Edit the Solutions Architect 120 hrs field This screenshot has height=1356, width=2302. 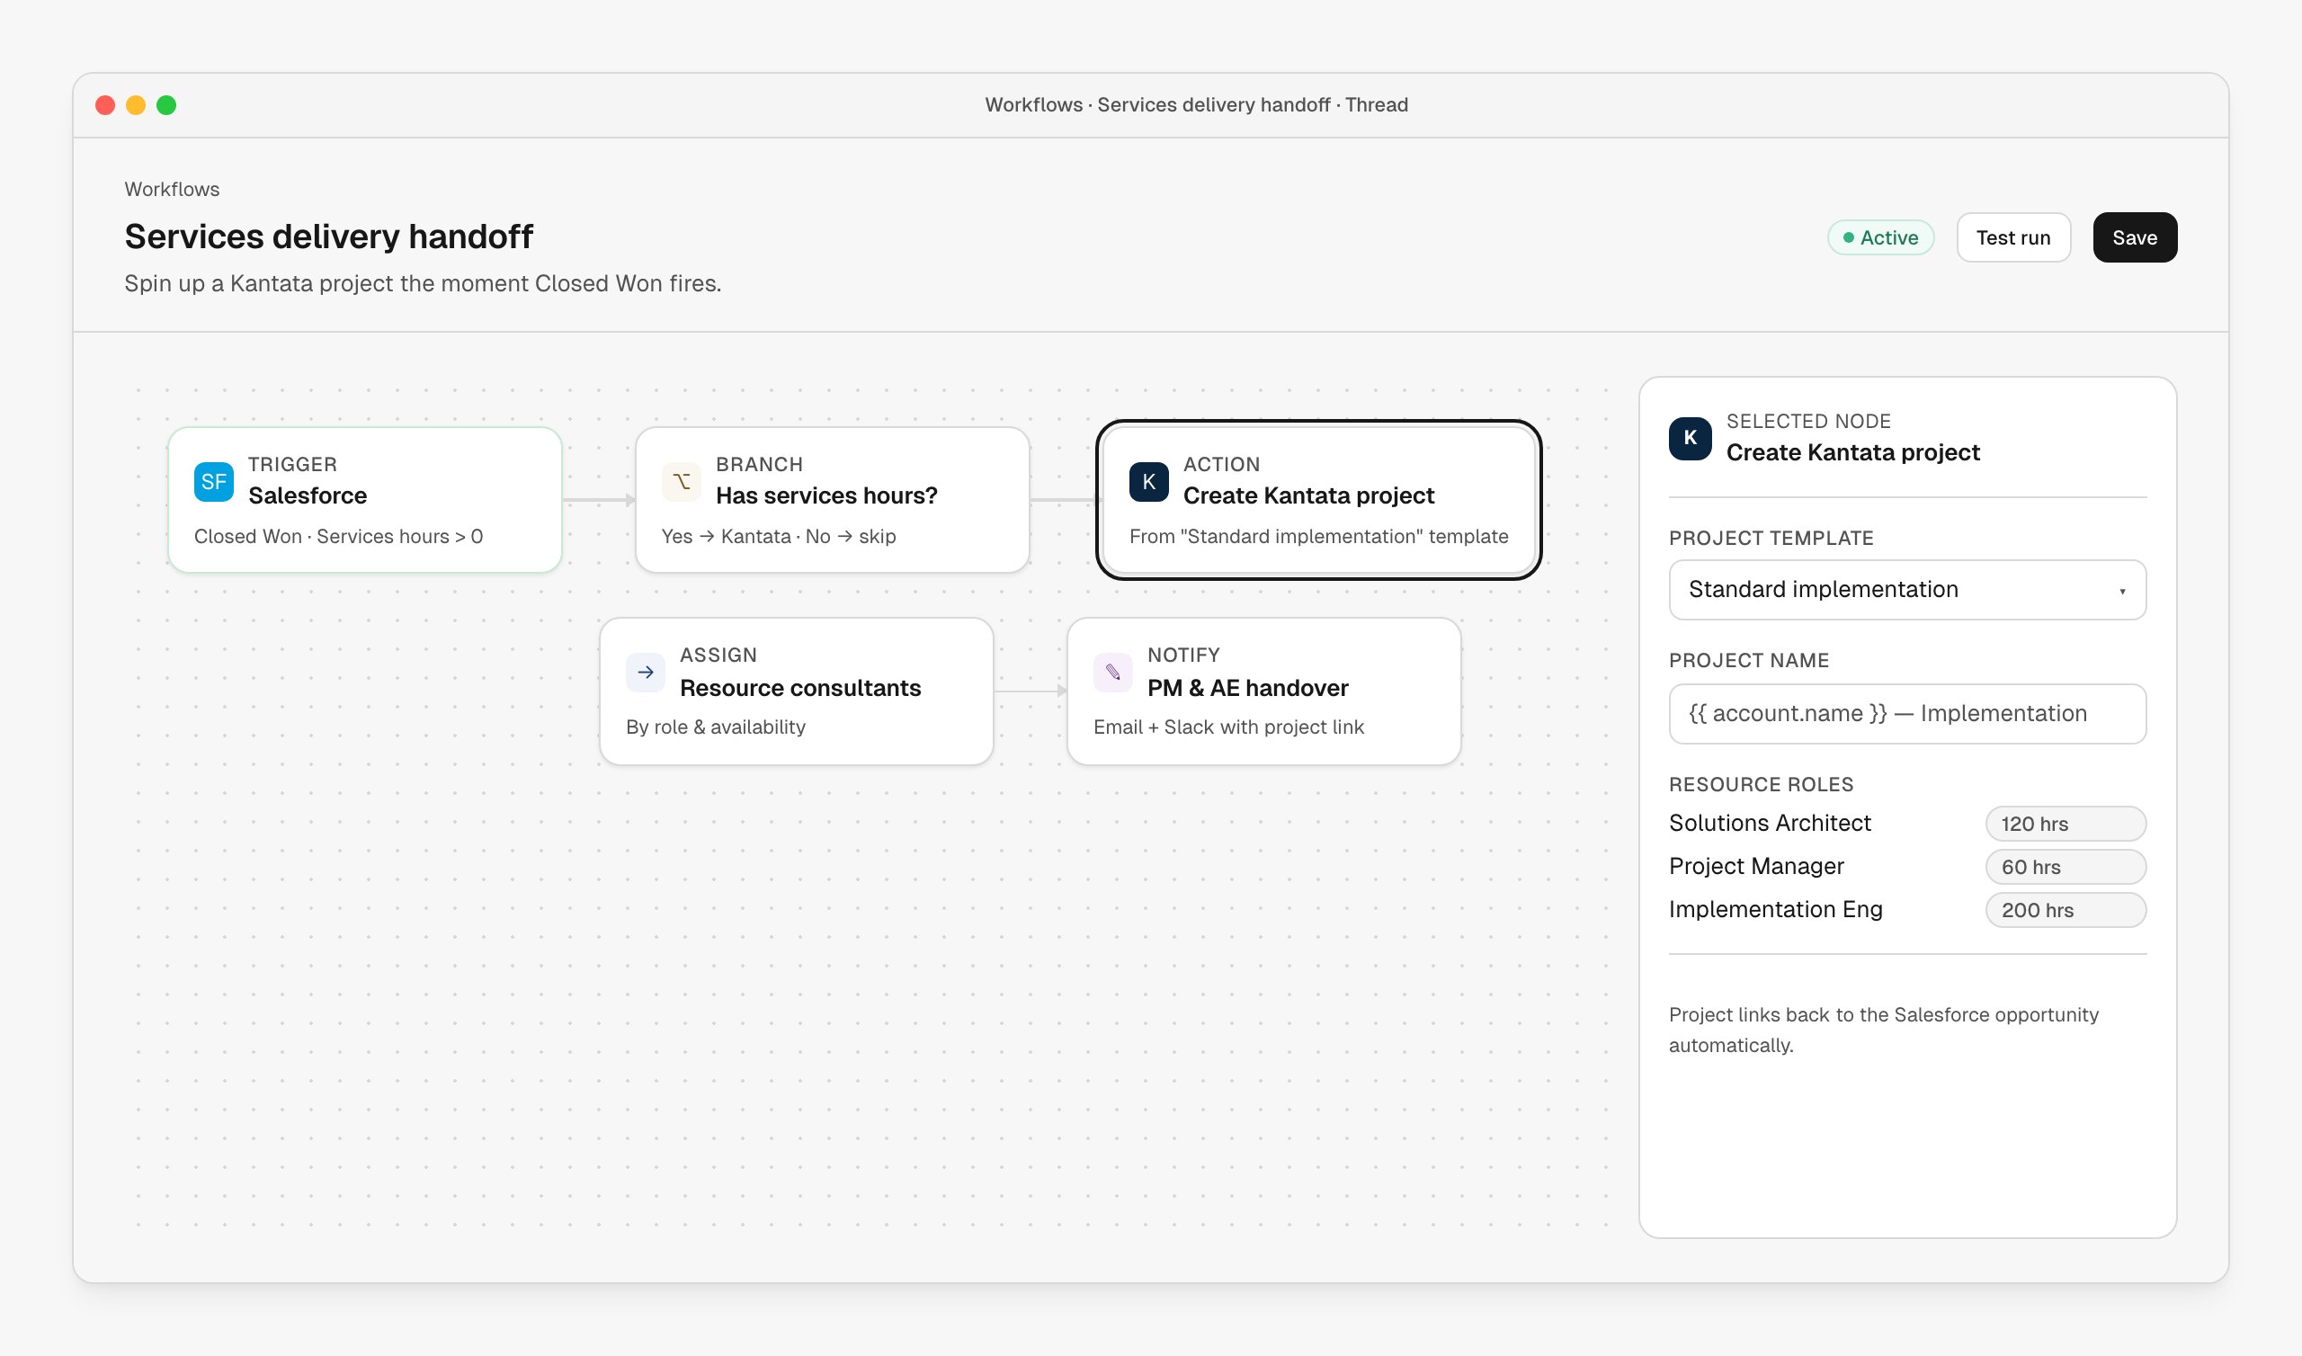click(x=2066, y=824)
